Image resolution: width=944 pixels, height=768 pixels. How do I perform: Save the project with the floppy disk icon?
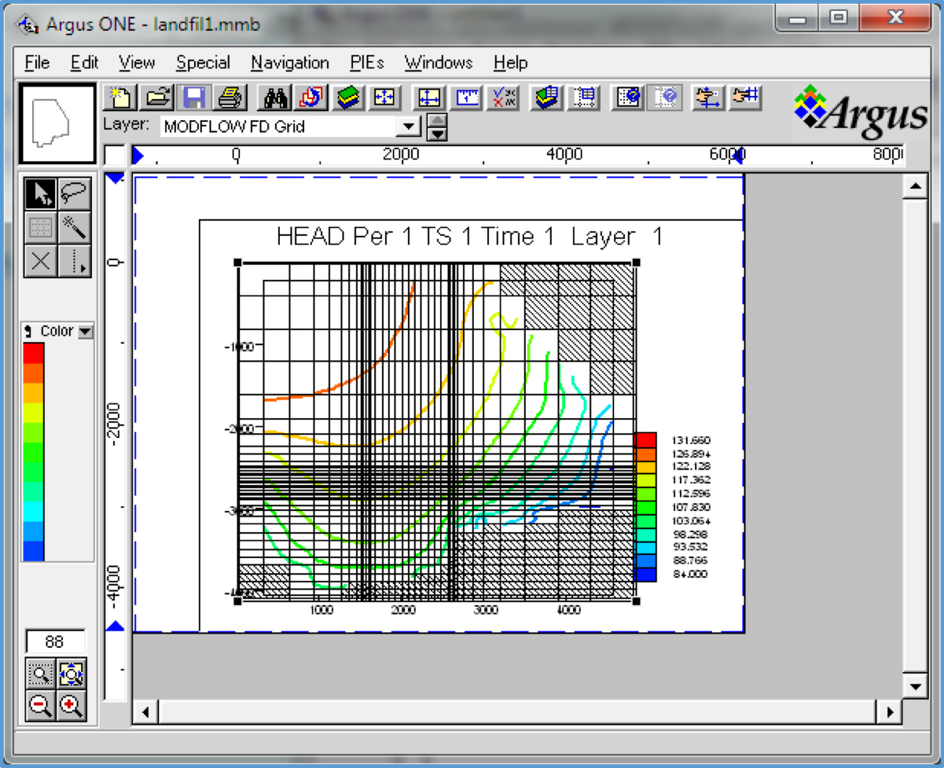194,97
